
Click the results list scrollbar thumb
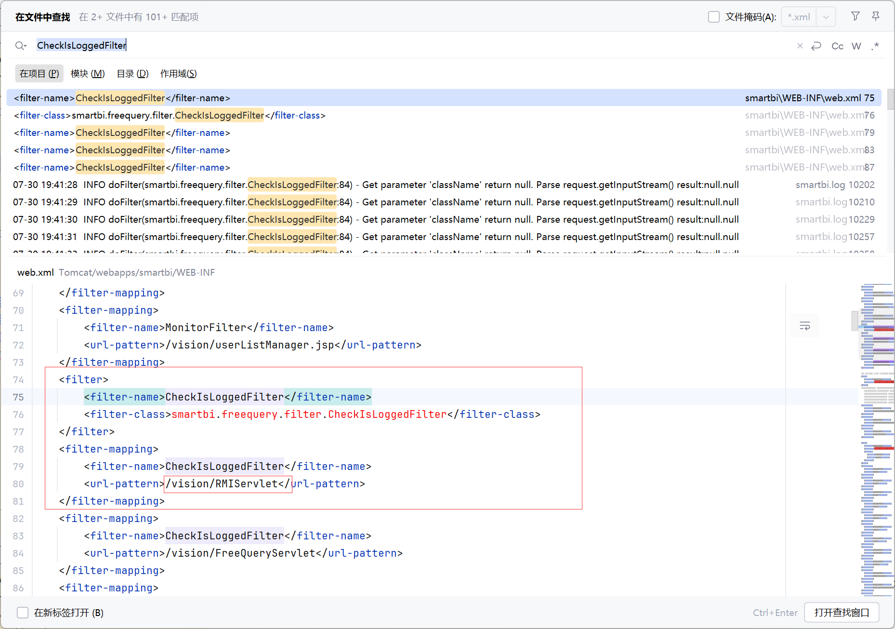click(891, 99)
